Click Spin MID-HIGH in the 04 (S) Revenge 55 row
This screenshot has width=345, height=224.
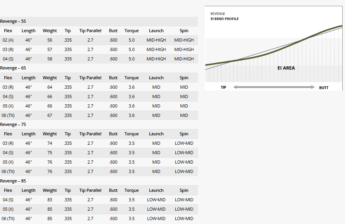[184, 59]
